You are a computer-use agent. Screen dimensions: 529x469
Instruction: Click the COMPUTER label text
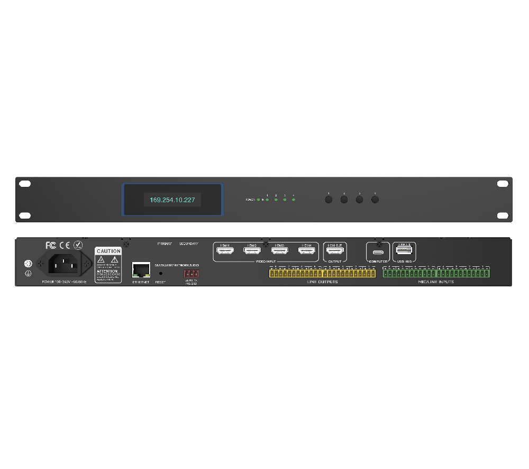378,261
